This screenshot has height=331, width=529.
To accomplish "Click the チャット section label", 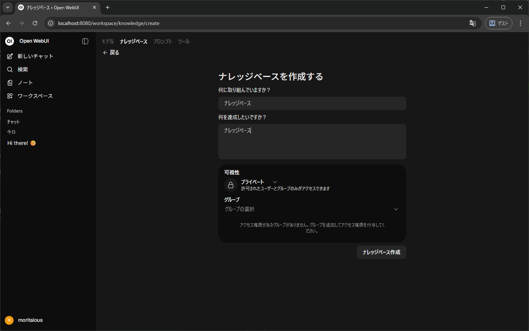I will coord(13,122).
